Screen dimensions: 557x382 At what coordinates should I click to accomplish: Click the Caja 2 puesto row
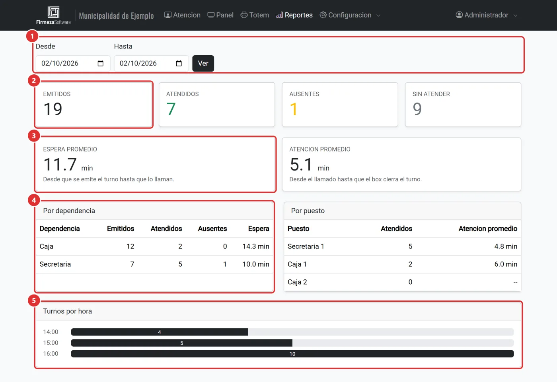(402, 282)
